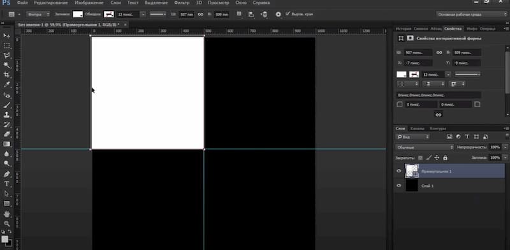Click fill swatch in Properties panel
The width and height of the screenshot is (510, 250).
(x=402, y=74)
